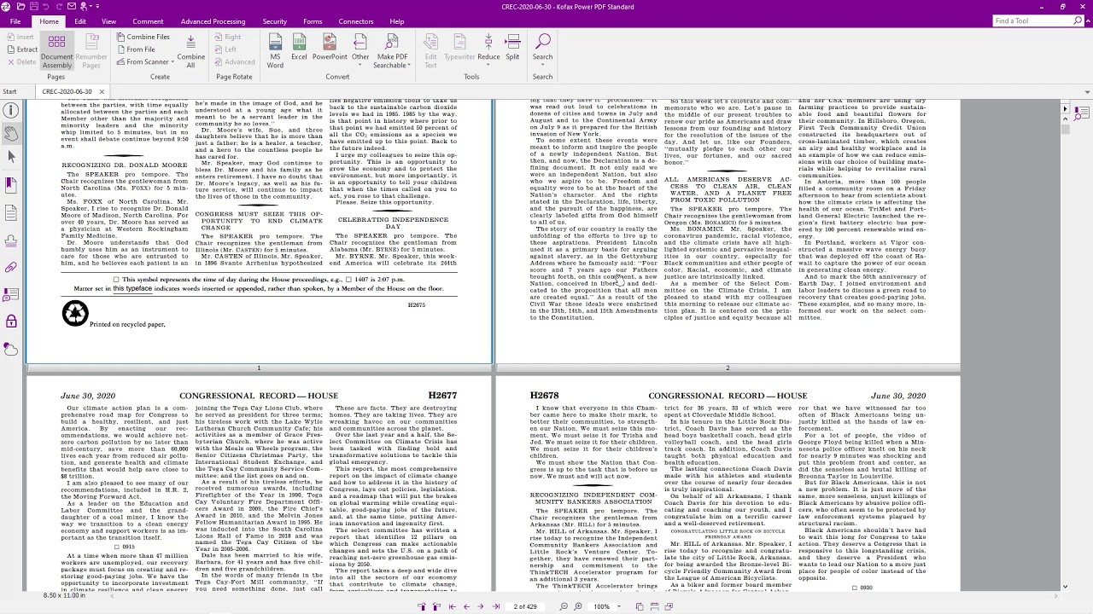1093x614 pixels.
Task: Switch to the Security ribbon tab
Action: pos(275,21)
